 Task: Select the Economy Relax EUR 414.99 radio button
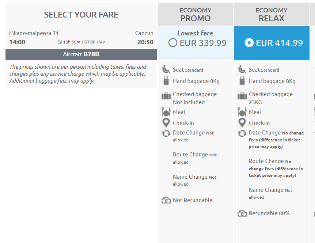(249, 43)
